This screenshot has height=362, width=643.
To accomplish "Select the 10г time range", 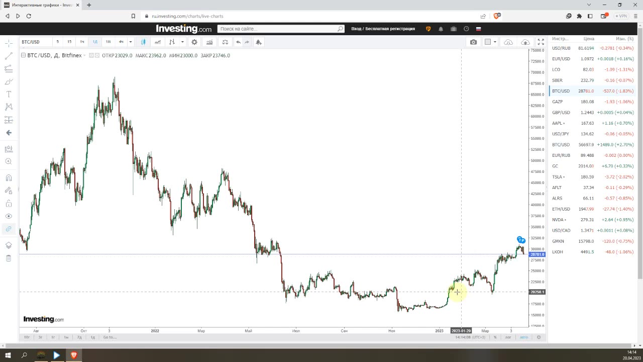I will click(27, 337).
